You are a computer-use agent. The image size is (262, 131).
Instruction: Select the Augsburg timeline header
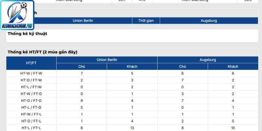click(x=209, y=21)
